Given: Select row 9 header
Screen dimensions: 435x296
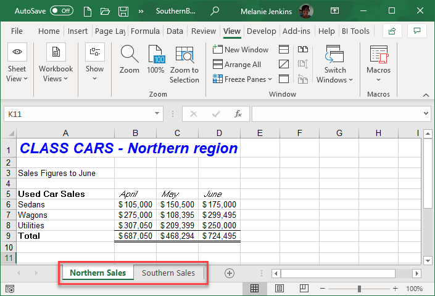Looking at the screenshot, I should coord(8,236).
